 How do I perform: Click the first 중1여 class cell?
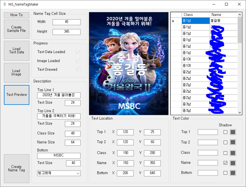pyautogui.click(x=196, y=59)
